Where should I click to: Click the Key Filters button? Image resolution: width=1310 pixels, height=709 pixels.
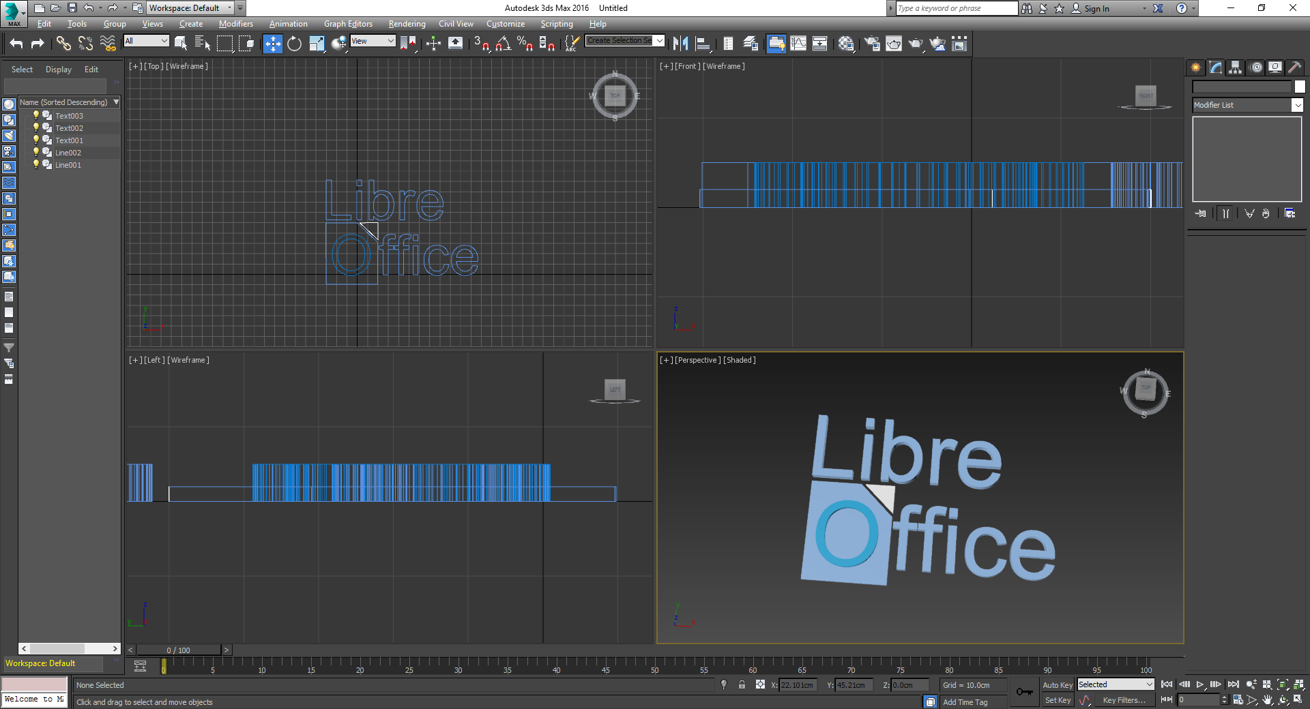1124,700
